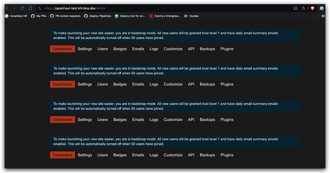
Task: Open the all bookmarks folder icon
Action: pos(323,16)
